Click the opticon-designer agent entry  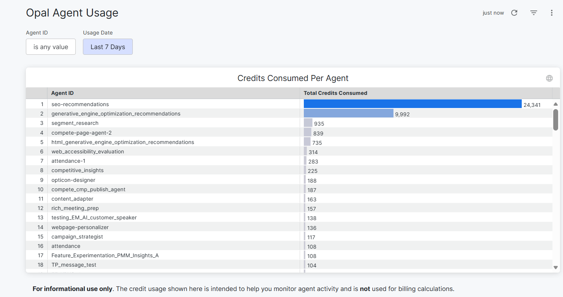[x=74, y=180]
